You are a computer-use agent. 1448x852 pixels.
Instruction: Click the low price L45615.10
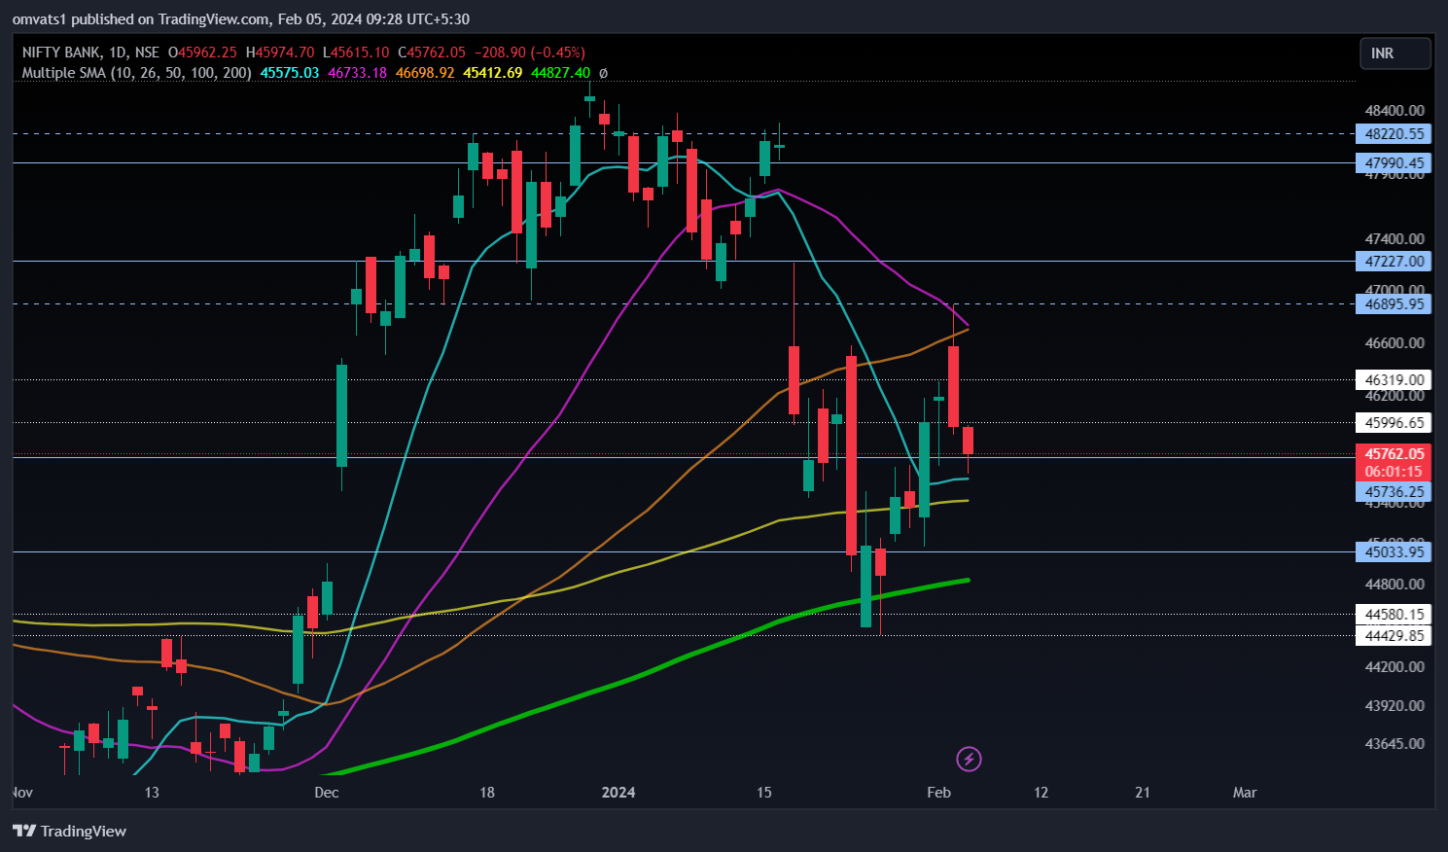pyautogui.click(x=356, y=53)
